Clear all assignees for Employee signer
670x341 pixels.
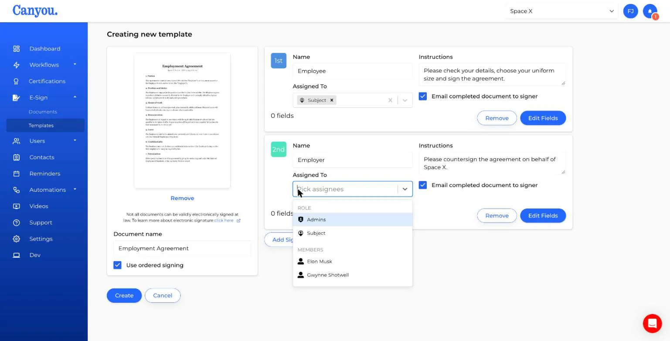(390, 100)
